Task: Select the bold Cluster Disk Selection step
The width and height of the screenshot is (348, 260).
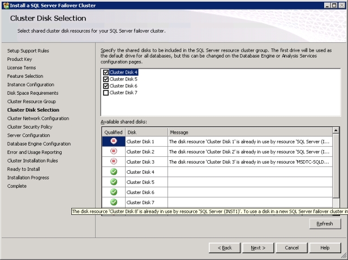Action: (33, 110)
